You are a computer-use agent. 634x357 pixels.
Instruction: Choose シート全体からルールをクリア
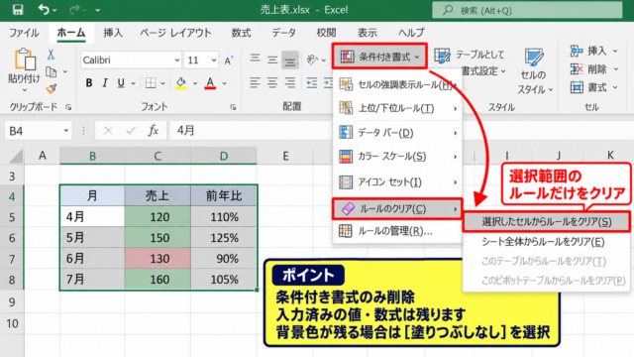pyautogui.click(x=546, y=242)
